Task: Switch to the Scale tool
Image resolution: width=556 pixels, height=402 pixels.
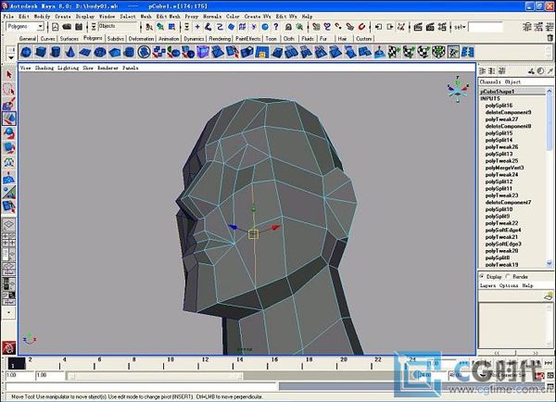Action: 9,147
